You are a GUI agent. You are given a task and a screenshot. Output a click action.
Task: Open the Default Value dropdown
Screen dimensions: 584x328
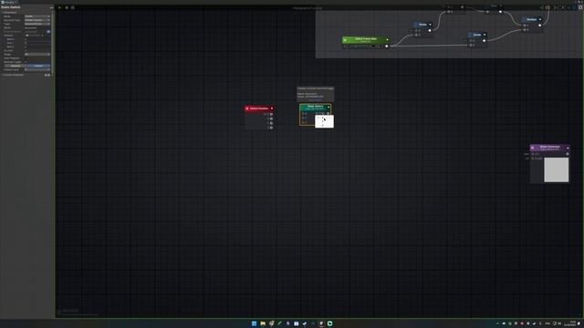pos(37,69)
